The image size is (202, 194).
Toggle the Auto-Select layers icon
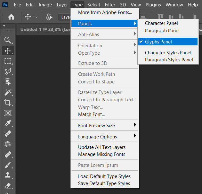49,17
